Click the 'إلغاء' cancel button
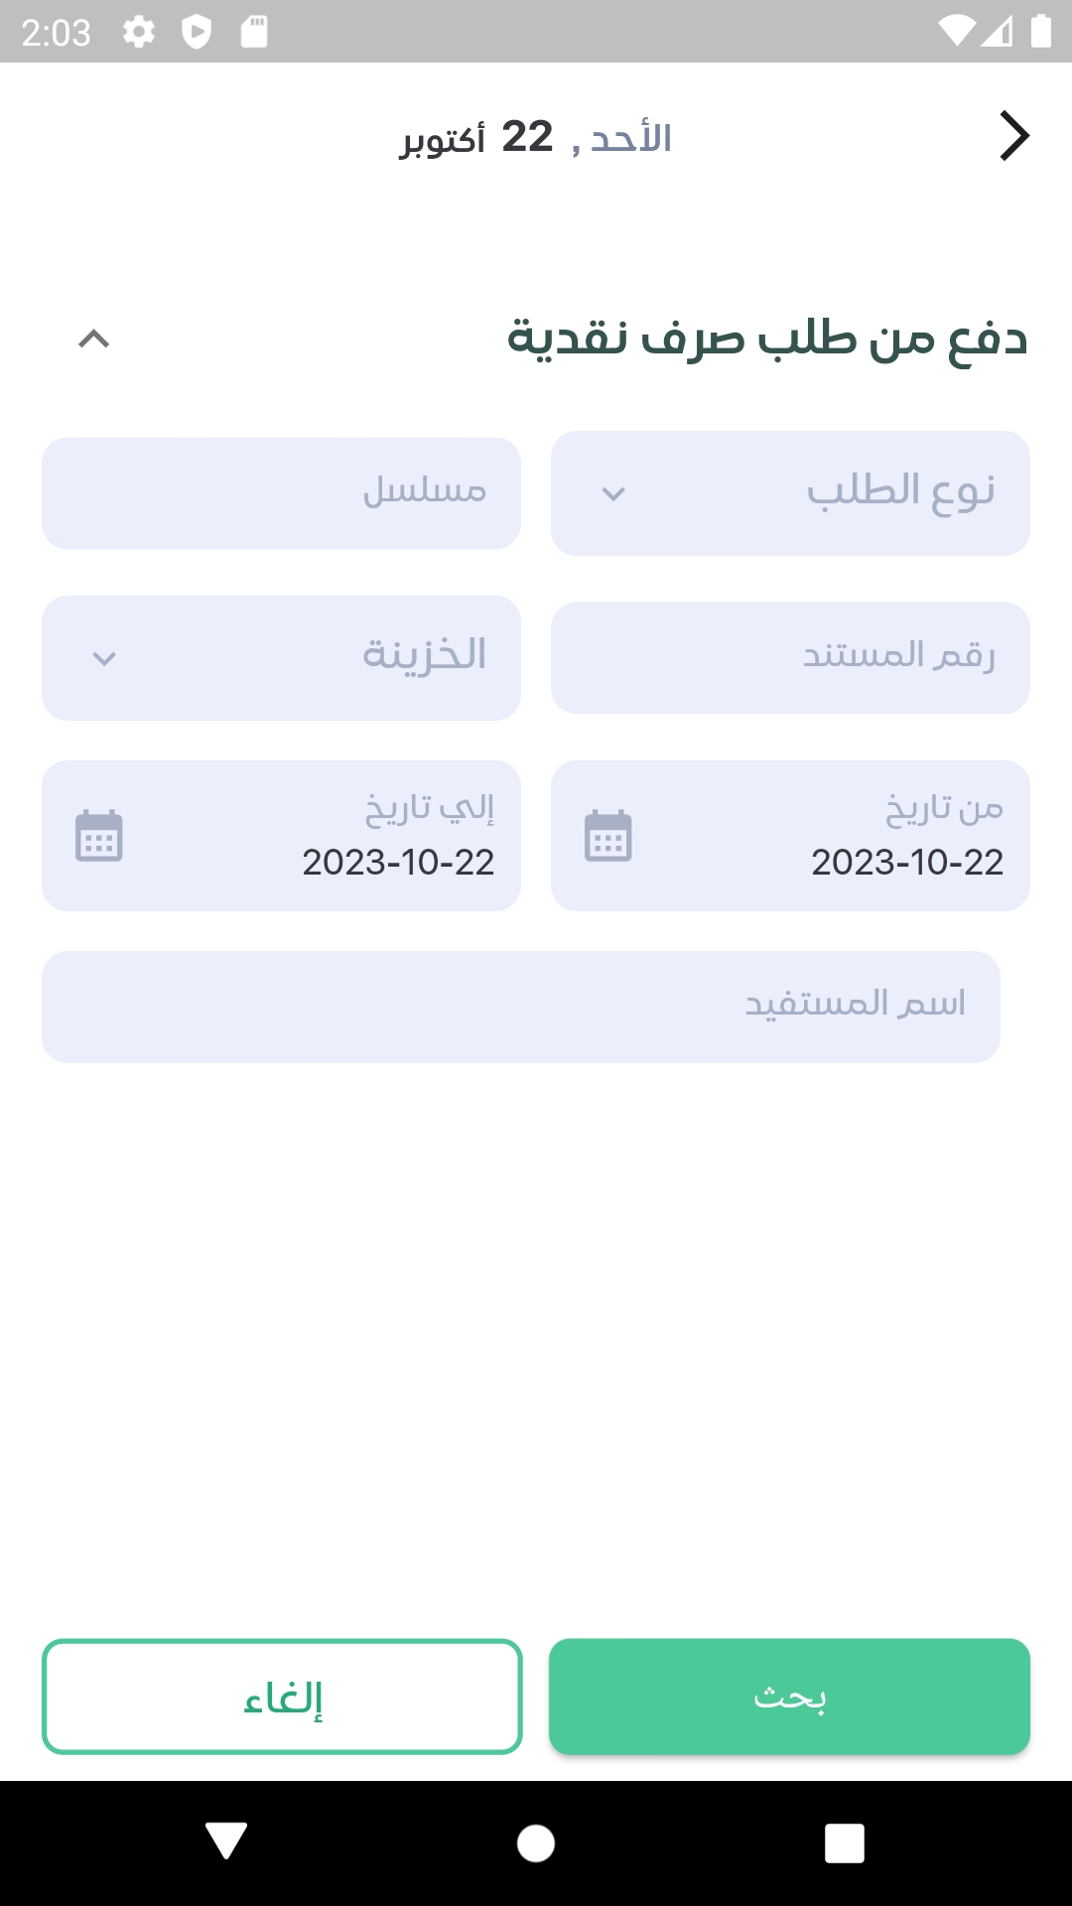The image size is (1072, 1906). (282, 1697)
